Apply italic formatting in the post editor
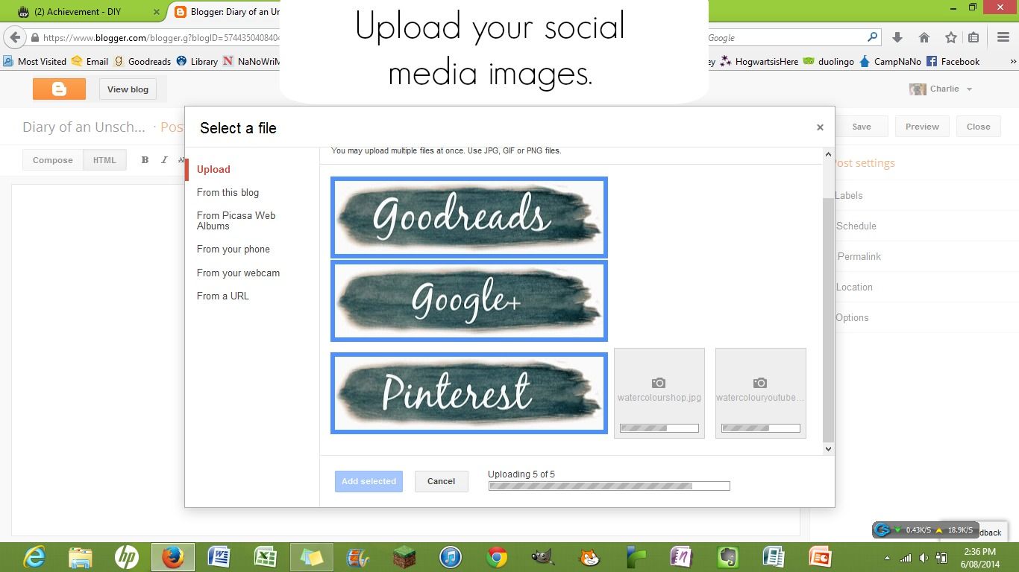Image resolution: width=1019 pixels, height=572 pixels. tap(164, 159)
